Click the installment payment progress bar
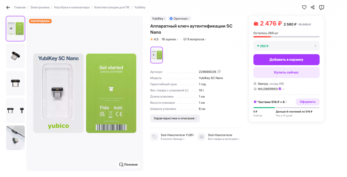The height and width of the screenshot is (177, 347). coord(286,108)
